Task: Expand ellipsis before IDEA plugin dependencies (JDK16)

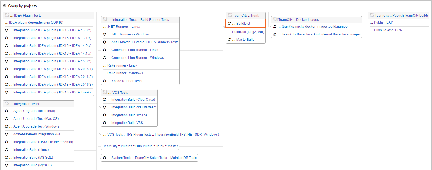Action: coord(7,22)
